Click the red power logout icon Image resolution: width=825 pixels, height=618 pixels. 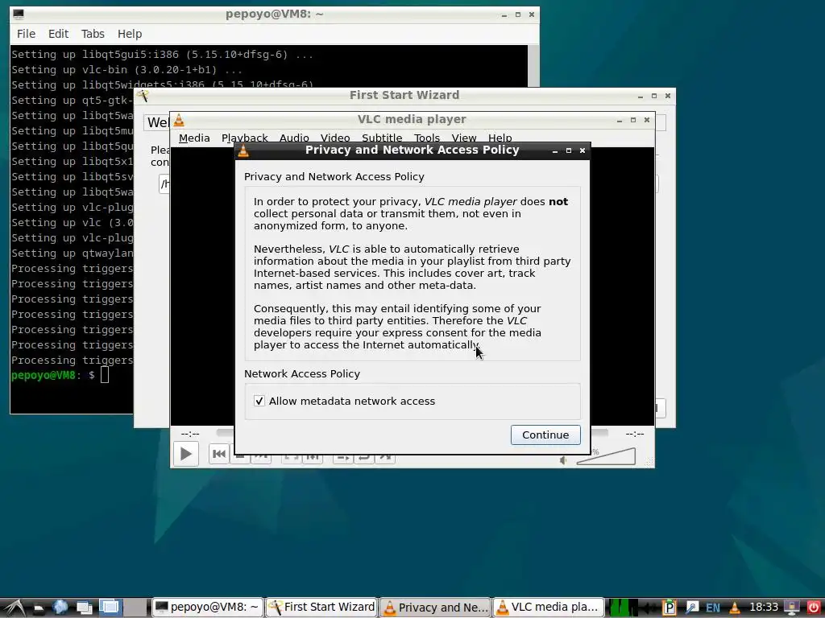click(x=814, y=608)
